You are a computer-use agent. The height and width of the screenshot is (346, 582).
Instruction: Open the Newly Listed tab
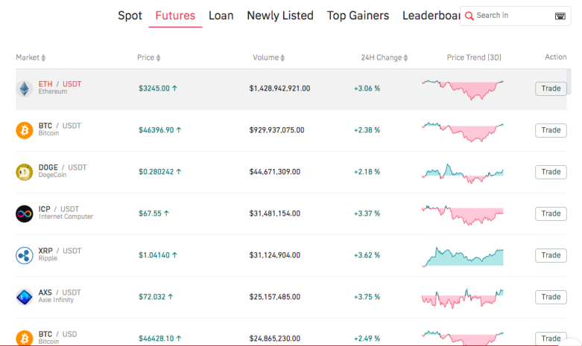(280, 16)
